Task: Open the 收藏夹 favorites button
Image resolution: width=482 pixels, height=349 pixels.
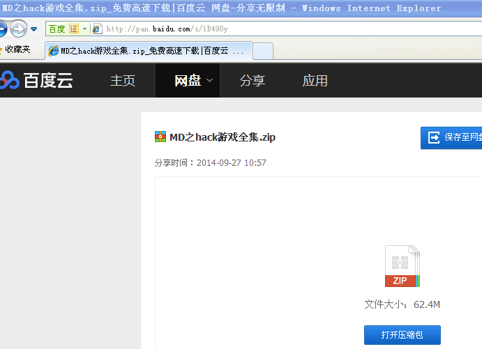Action: pyautogui.click(x=15, y=49)
